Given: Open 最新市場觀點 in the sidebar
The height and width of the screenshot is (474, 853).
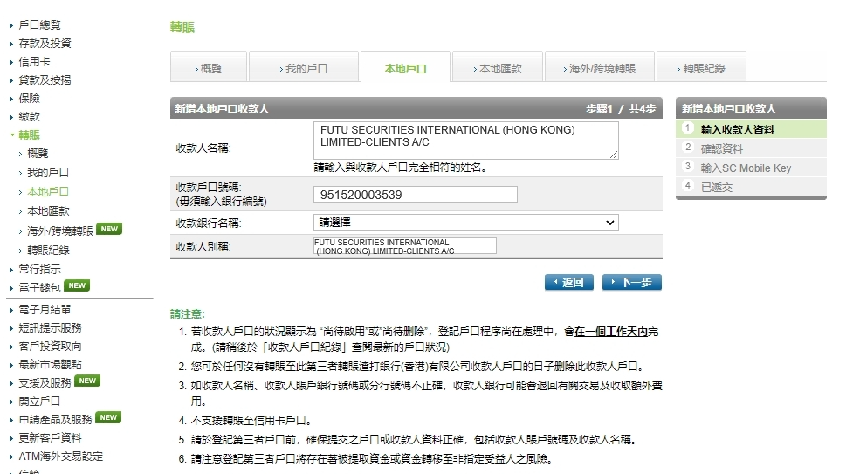Looking at the screenshot, I should pos(50,365).
